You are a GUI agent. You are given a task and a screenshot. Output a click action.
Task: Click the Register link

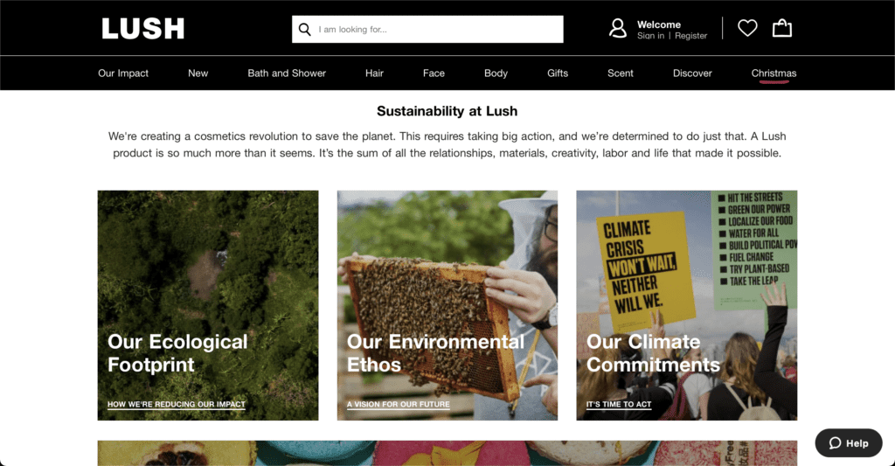pos(690,36)
